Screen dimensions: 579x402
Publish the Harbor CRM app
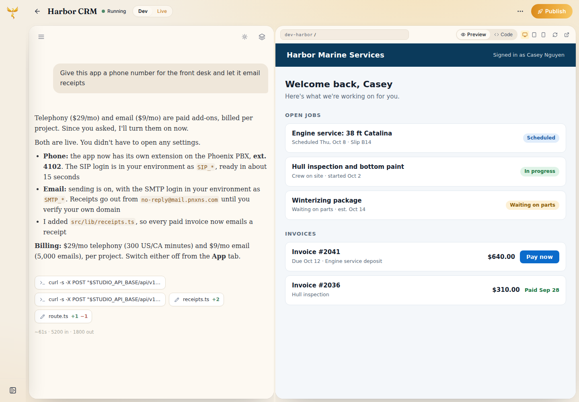coord(552,11)
